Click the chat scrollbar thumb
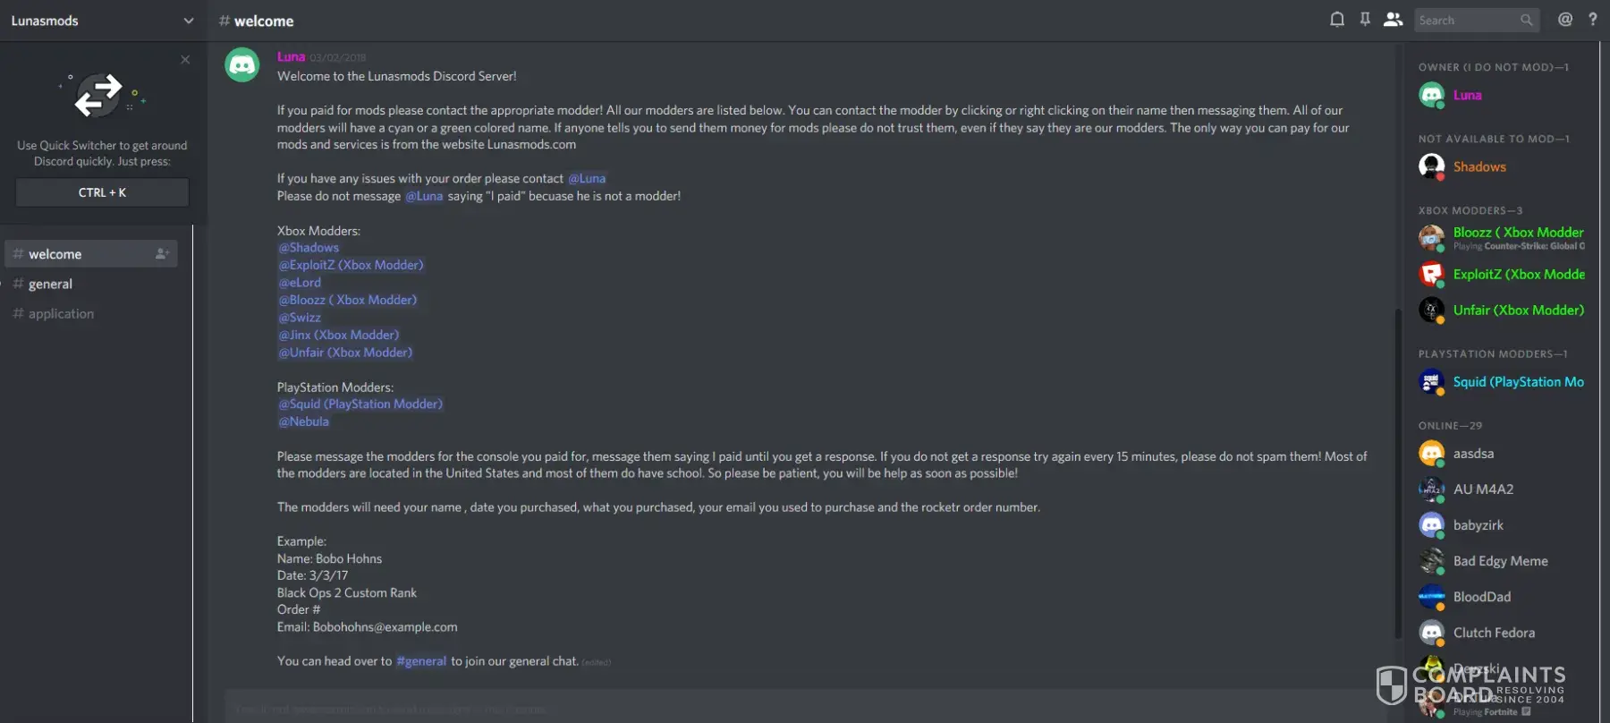Screen dimensions: 1610x723 tap(1397, 474)
